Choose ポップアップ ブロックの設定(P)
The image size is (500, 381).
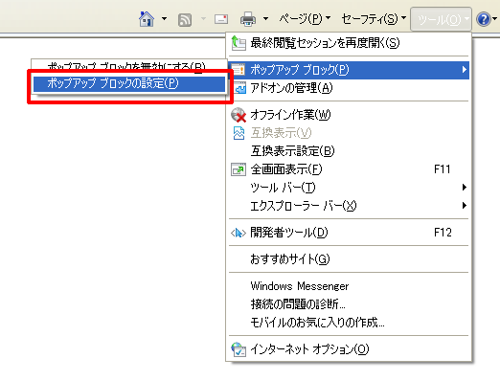tap(129, 83)
